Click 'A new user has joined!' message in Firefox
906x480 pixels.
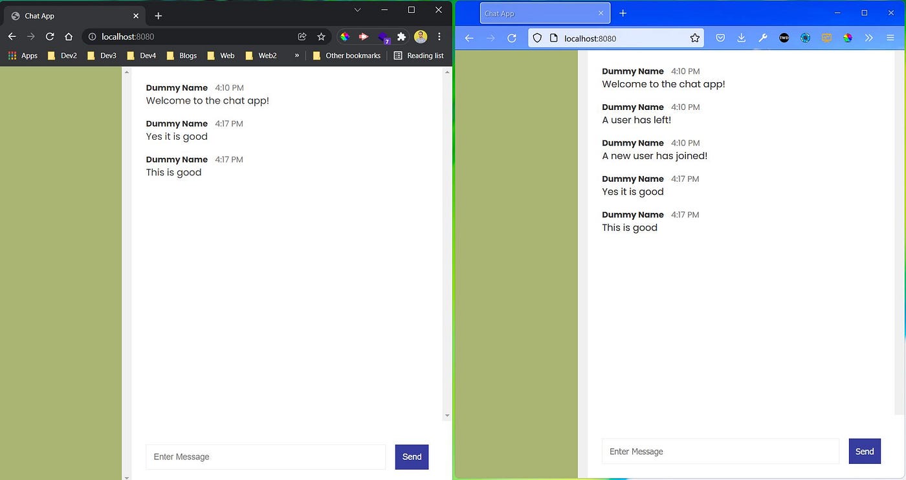[x=654, y=156]
